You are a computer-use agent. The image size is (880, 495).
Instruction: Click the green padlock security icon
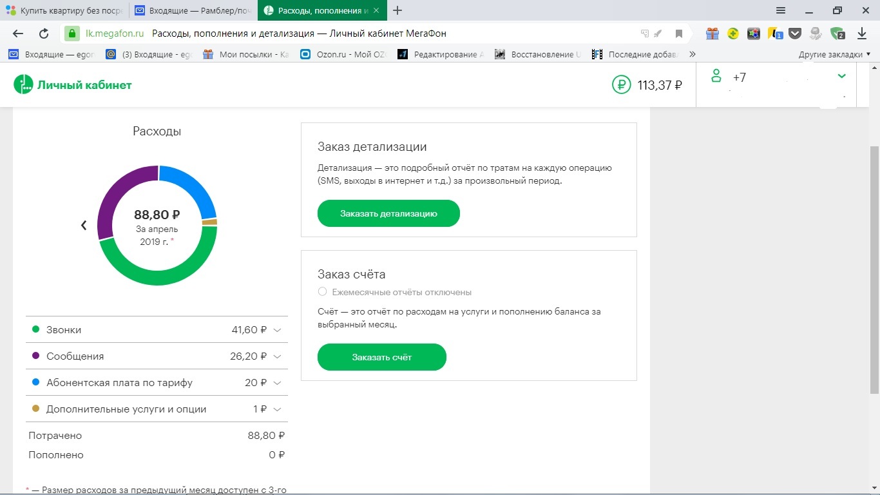pyautogui.click(x=72, y=34)
